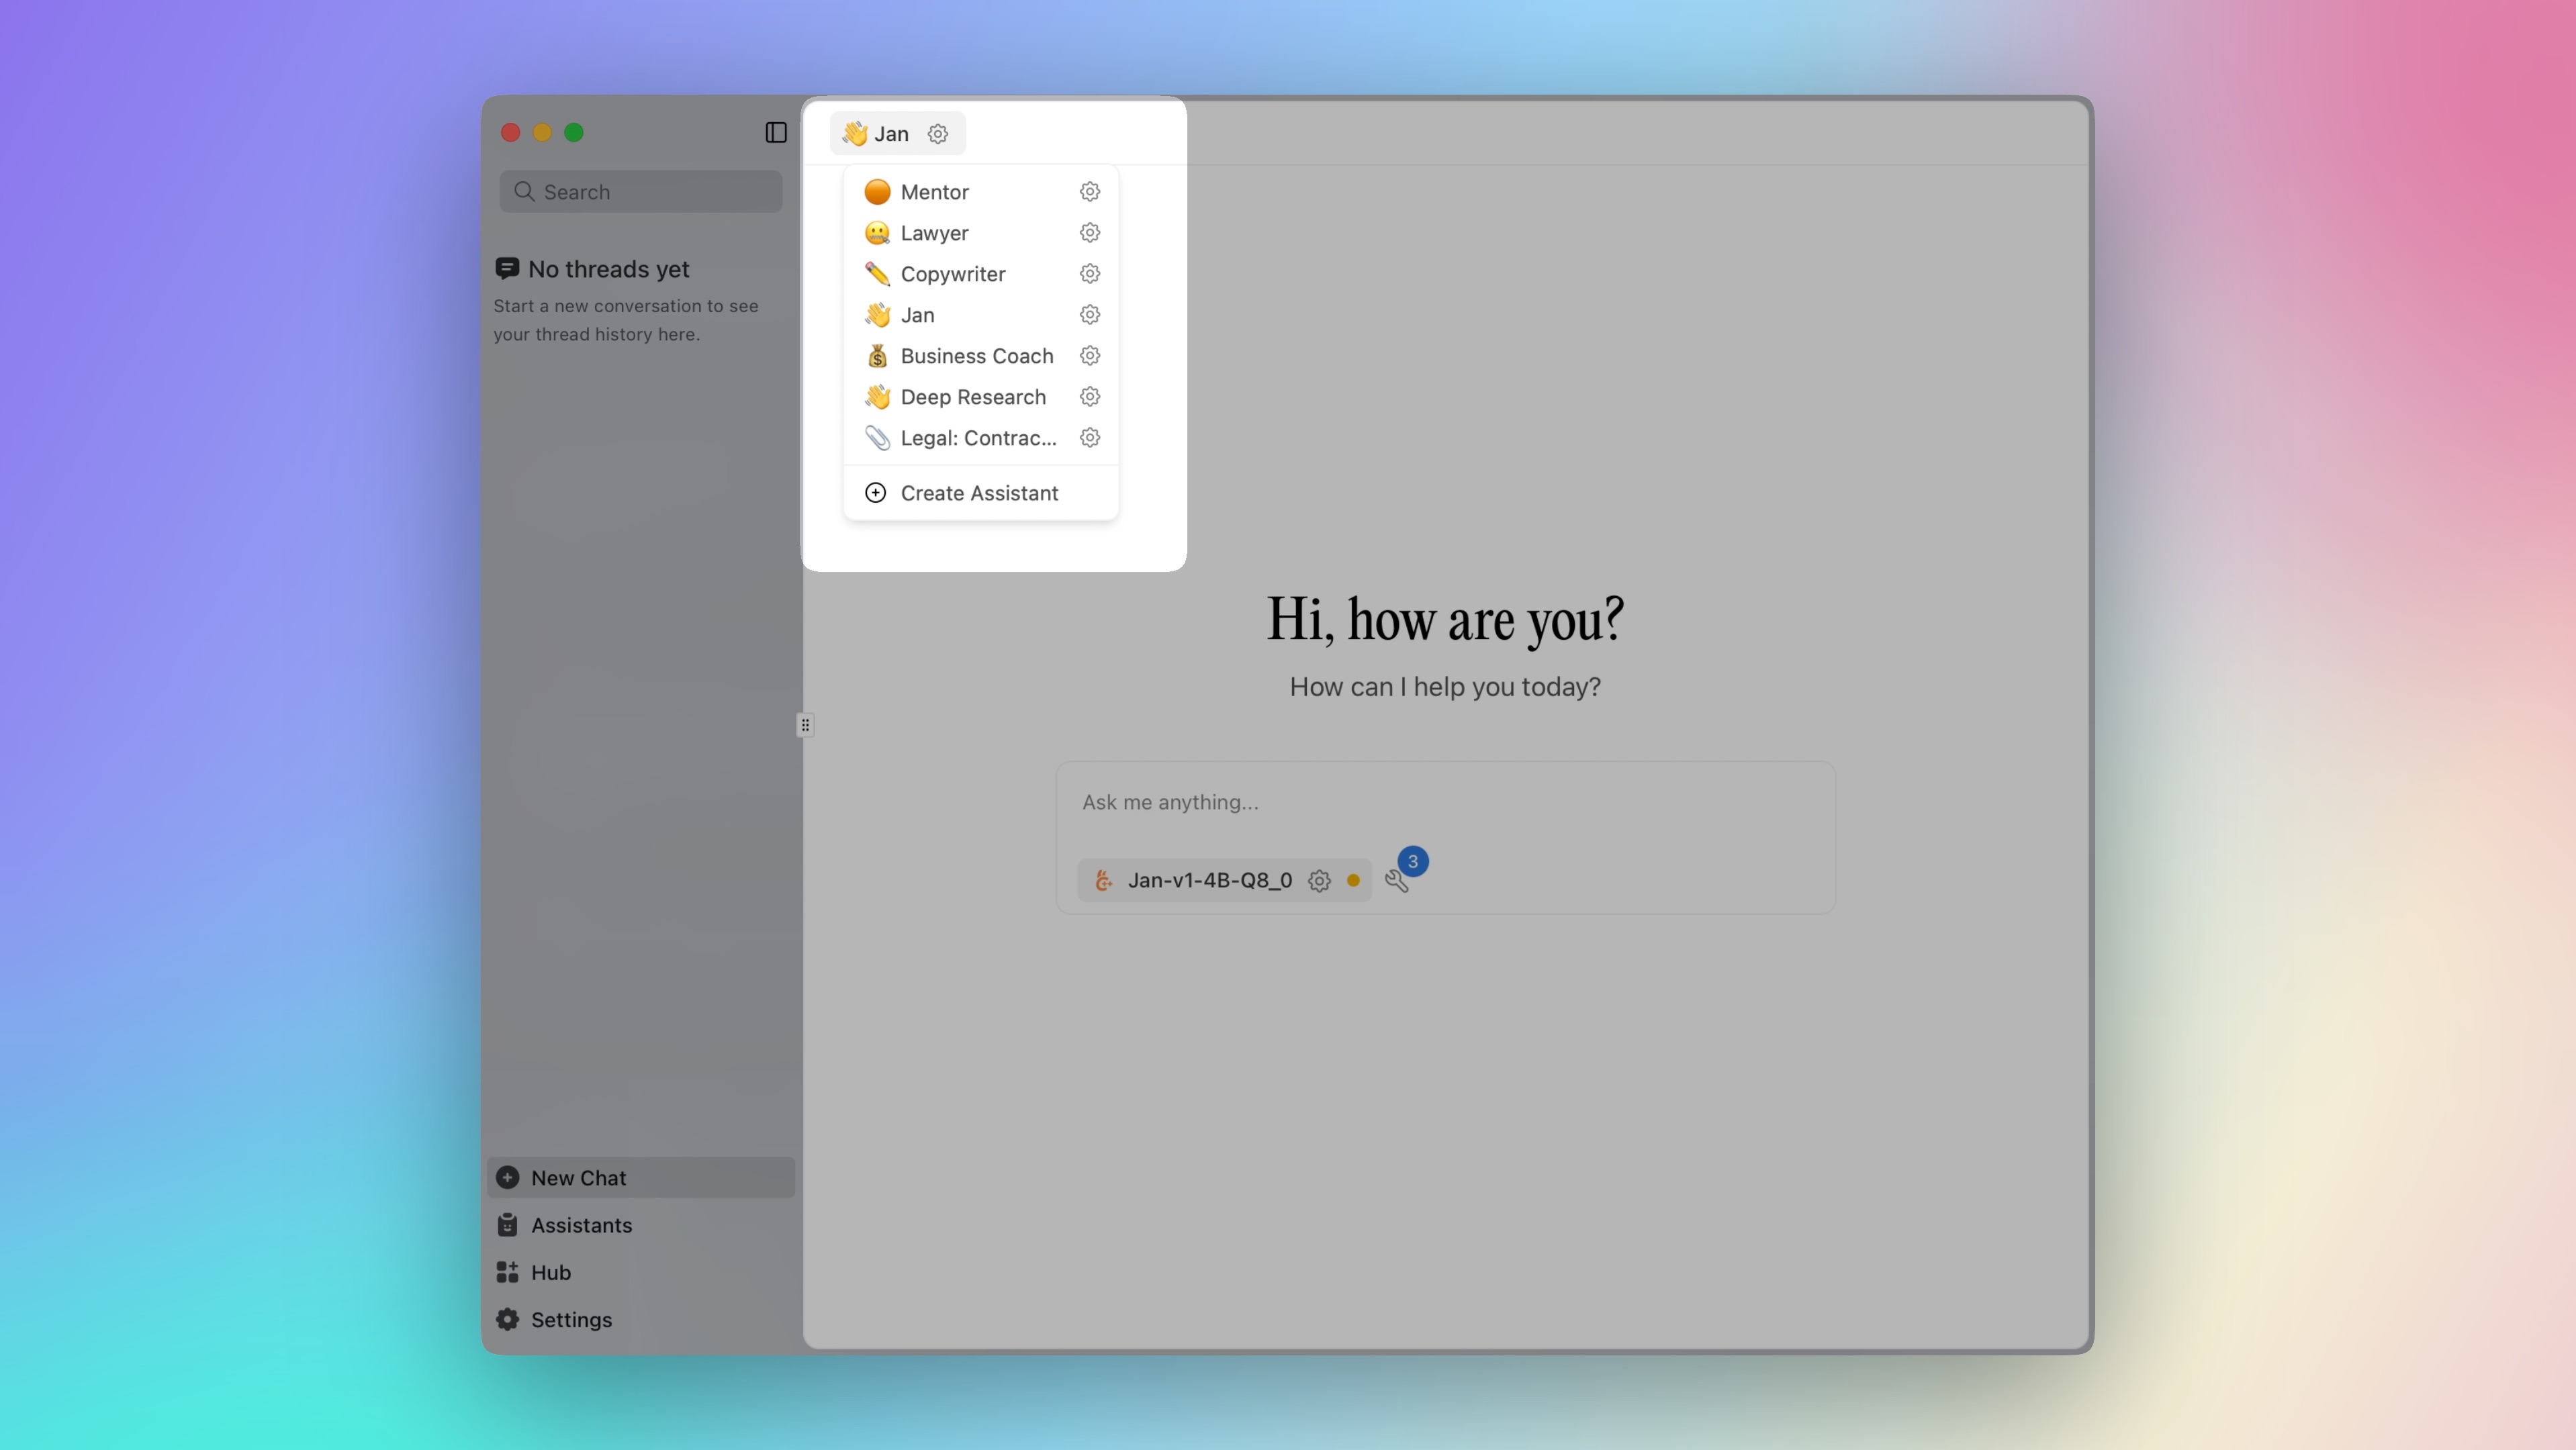Screen dimensions: 2576x1450
Task: Click the yellow model status indicator dot
Action: click(1353, 880)
